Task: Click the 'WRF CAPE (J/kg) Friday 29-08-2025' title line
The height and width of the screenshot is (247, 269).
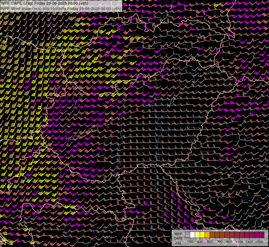Action: click(45, 3)
